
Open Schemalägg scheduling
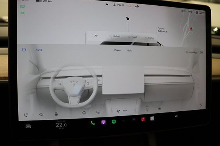point(192,52)
